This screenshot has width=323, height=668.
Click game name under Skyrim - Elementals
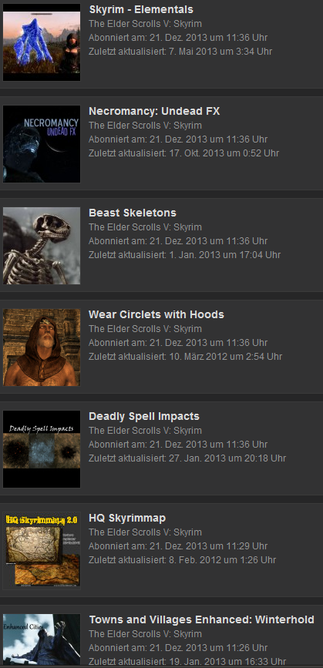(x=145, y=24)
